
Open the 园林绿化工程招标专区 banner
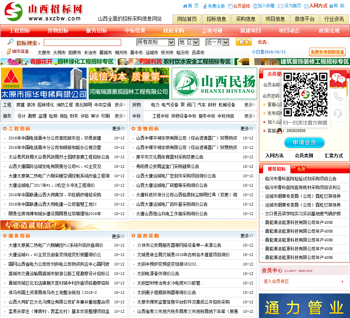coord(58,62)
